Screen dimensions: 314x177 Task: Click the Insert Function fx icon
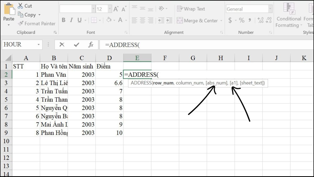[91, 45]
